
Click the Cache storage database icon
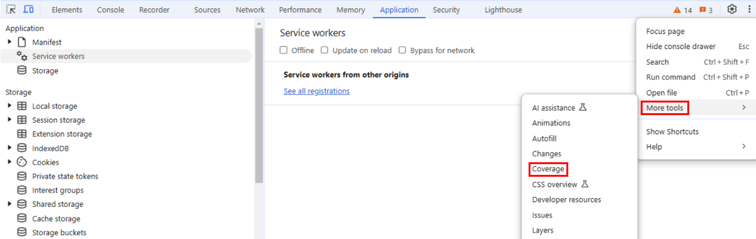coord(22,219)
